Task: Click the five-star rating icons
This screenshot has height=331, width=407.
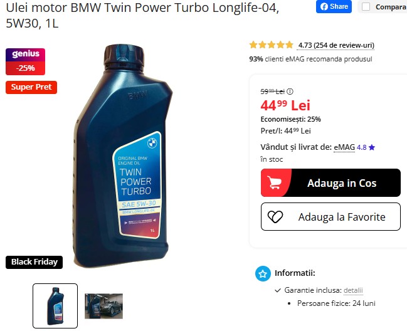Action: pos(272,45)
